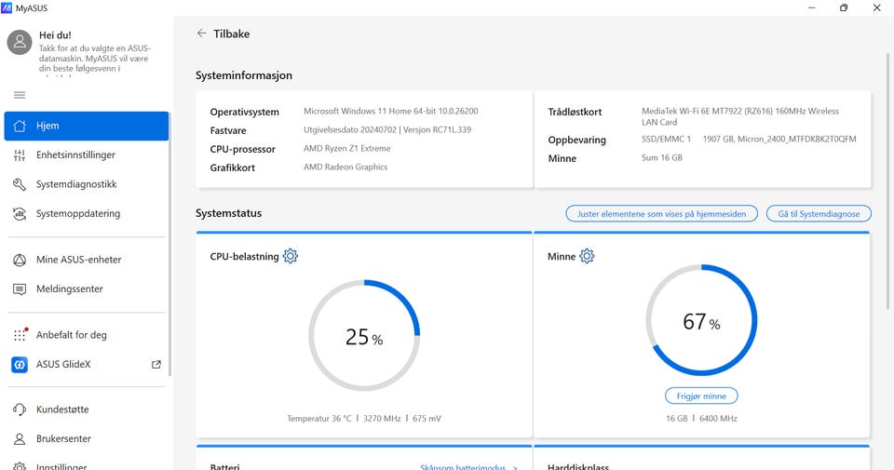Click the AMD Radeon Graphics value
894x470 pixels.
345,167
